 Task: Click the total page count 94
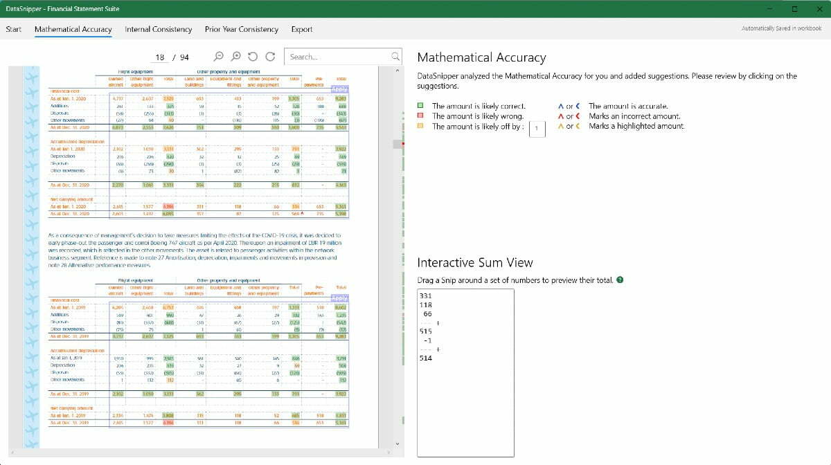tap(184, 57)
